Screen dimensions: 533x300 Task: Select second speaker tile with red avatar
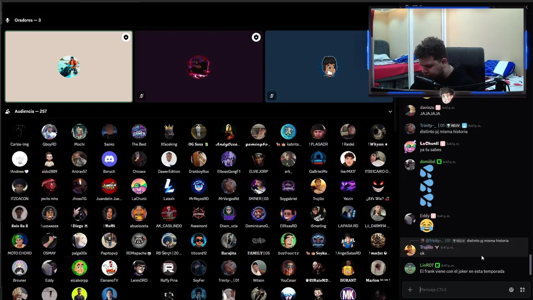pyautogui.click(x=199, y=67)
